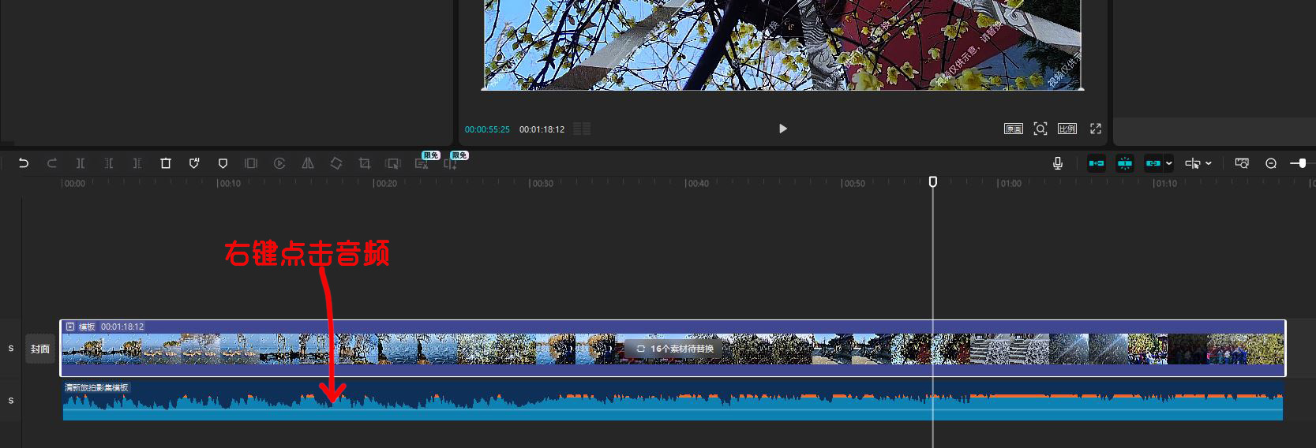
Task: Add a marker with the shield icon
Action: (x=223, y=163)
